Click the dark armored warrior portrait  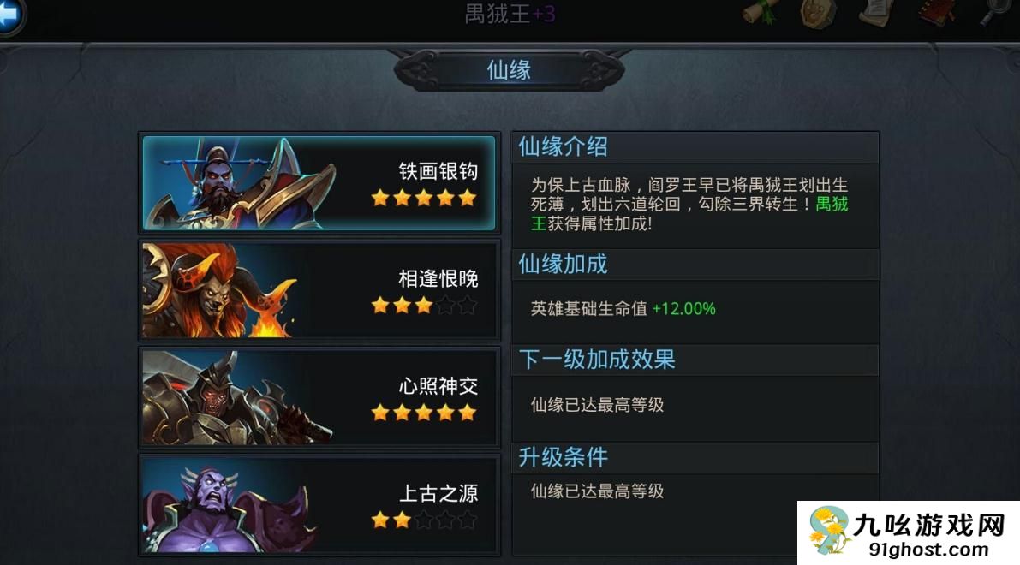click(236, 398)
